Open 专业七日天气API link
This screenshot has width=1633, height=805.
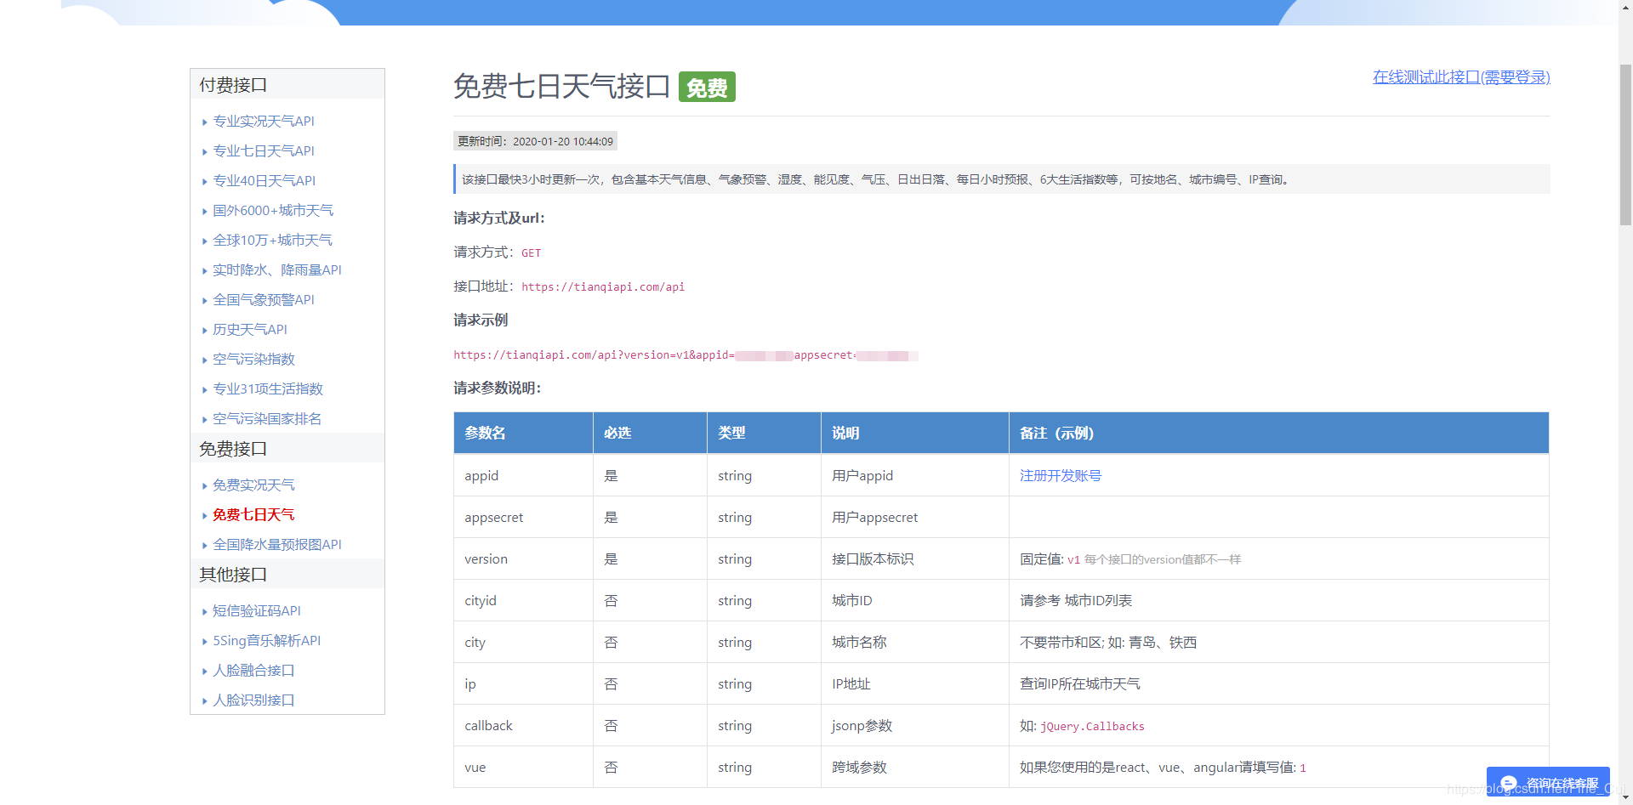tap(264, 151)
